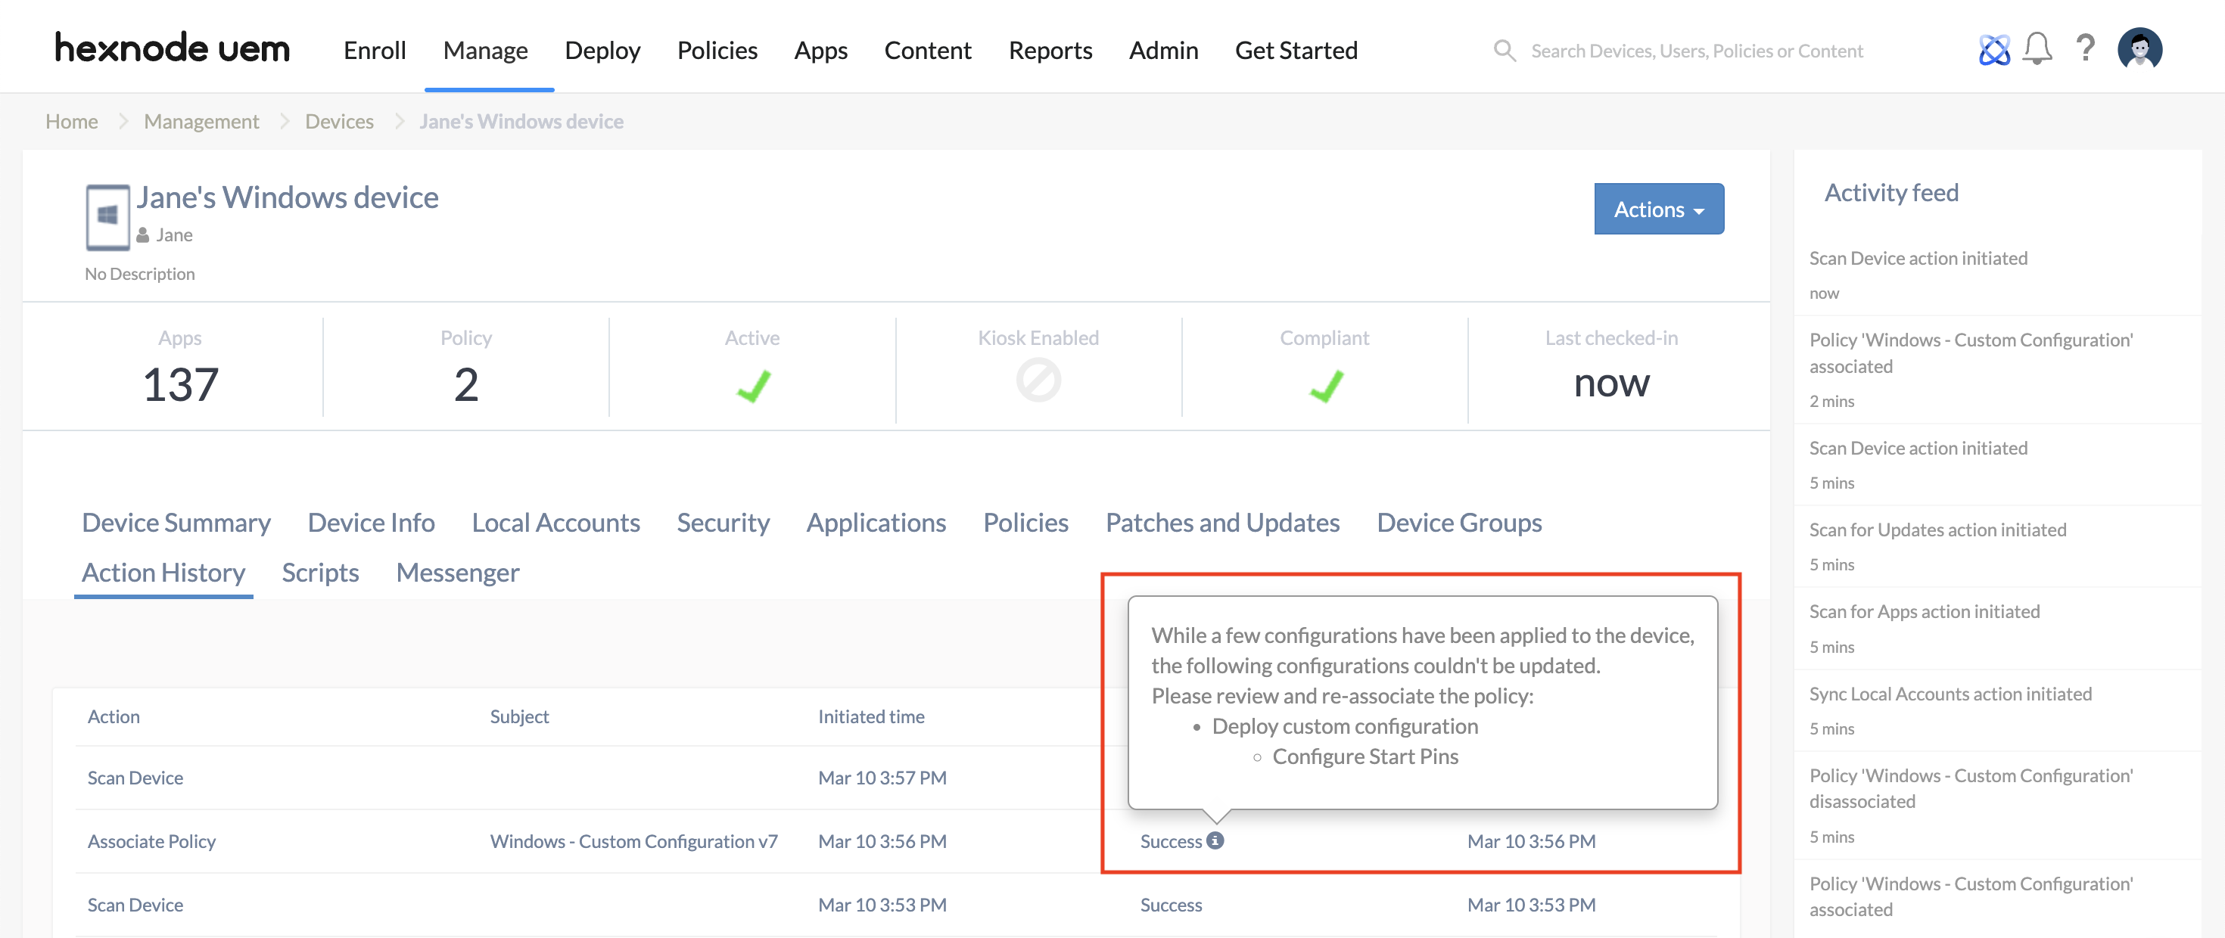Click Scan Device row at 3:57 PM

(135, 778)
